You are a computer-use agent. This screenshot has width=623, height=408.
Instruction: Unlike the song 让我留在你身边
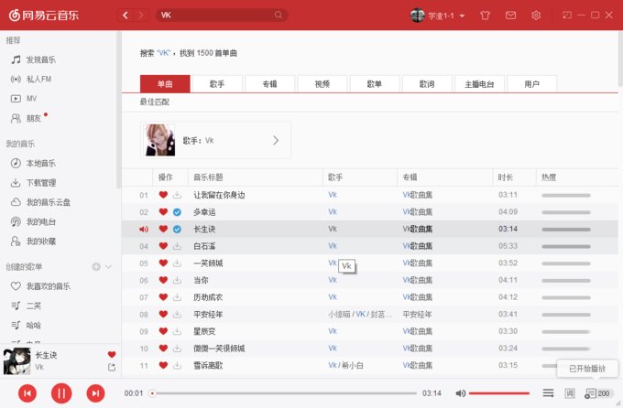click(x=163, y=195)
